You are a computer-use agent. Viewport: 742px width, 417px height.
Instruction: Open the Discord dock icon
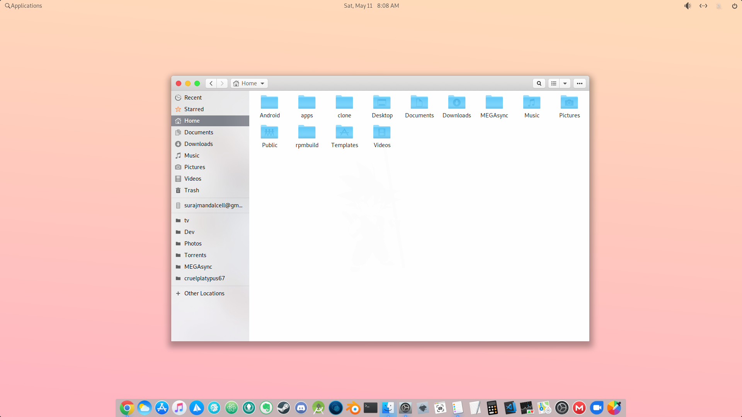click(301, 408)
